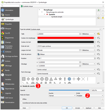The width and height of the screenshot is (105, 110).
Task: Click the red Couleur de remplissage swatch
Action: pos(66,38)
